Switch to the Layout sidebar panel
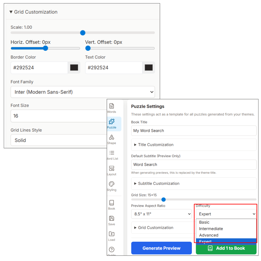 tap(111, 170)
